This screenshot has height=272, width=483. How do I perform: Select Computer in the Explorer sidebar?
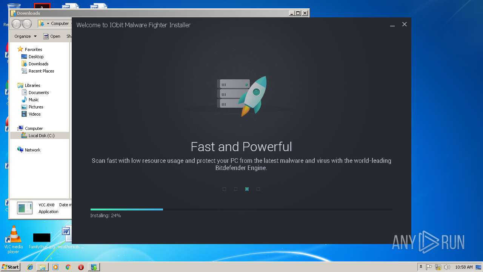click(34, 128)
